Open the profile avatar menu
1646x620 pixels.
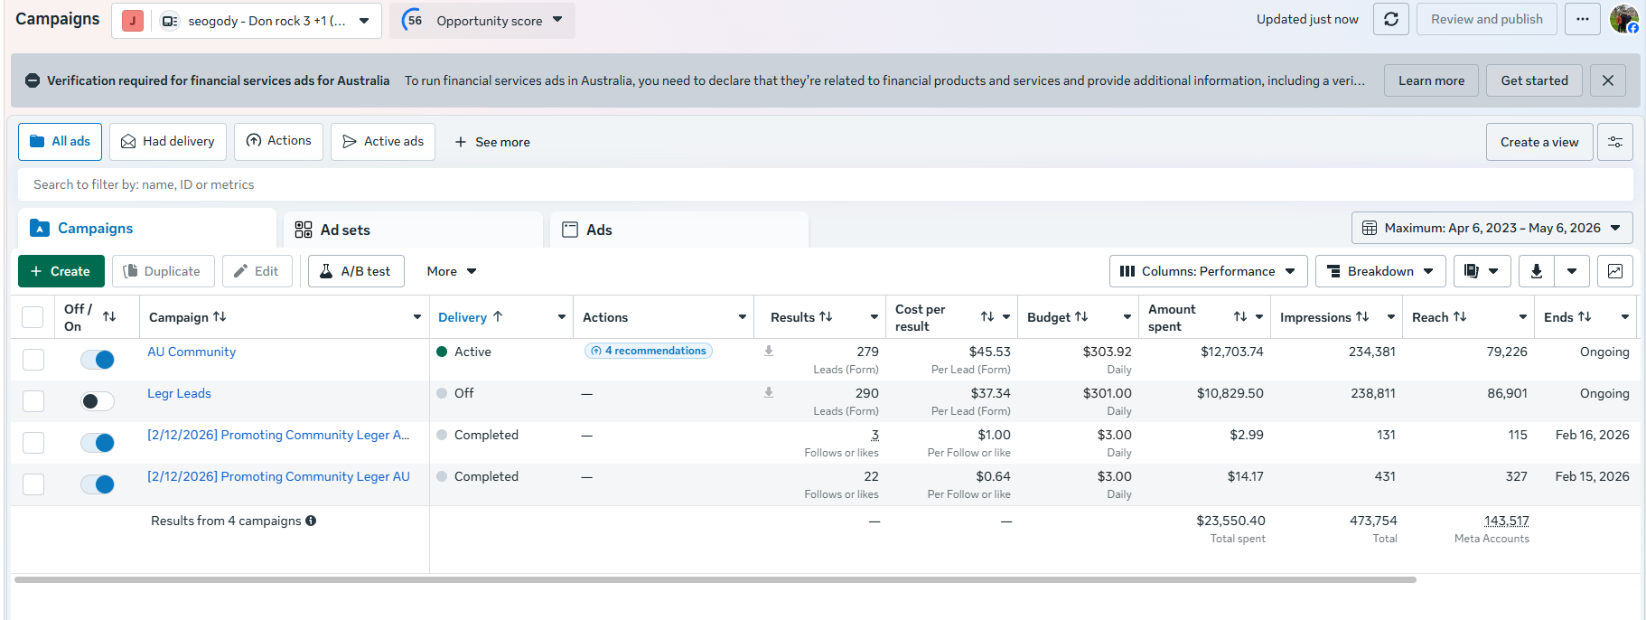[x=1624, y=19]
